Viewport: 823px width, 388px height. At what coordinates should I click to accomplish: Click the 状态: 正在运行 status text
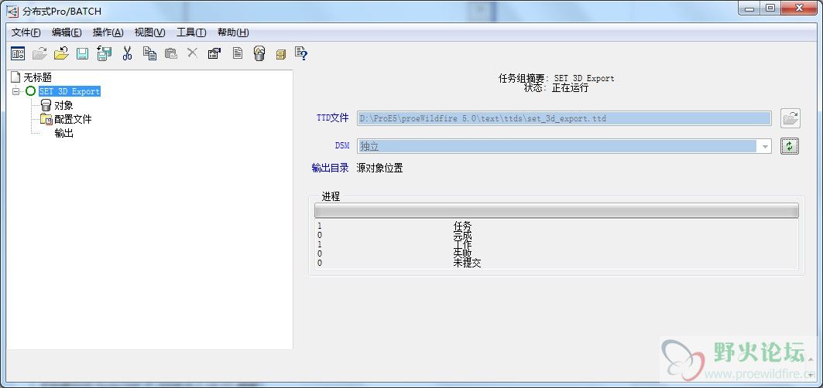click(x=556, y=88)
